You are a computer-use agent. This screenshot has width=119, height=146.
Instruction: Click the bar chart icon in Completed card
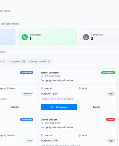86,37
